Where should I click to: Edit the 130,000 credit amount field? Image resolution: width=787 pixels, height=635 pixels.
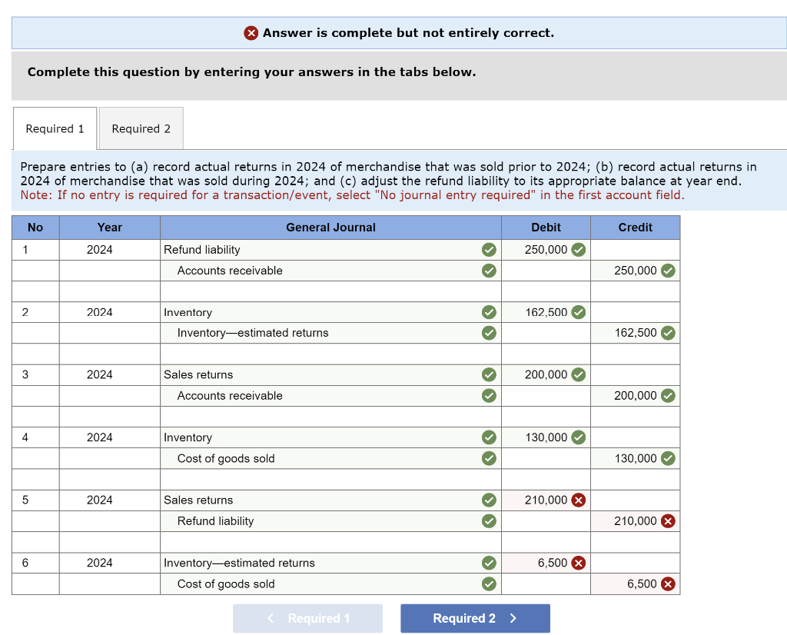click(635, 458)
